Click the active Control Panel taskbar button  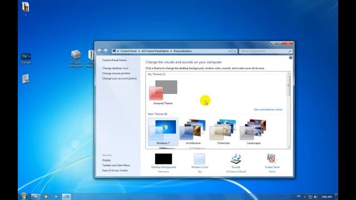coord(67,197)
